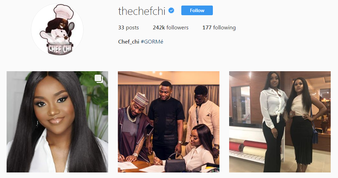This screenshot has height=178, width=338.
Task: Follow the thechefchi account
Action: coord(197,10)
